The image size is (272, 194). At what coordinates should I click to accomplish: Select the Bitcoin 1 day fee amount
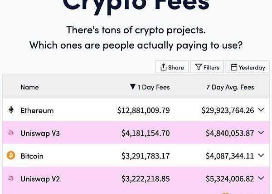click(x=146, y=156)
